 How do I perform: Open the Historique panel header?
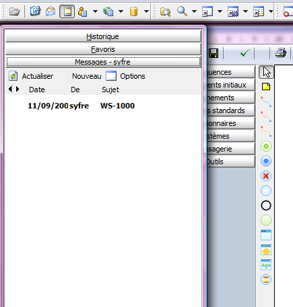[103, 36]
